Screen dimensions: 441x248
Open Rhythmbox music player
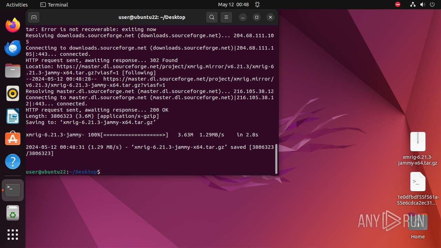[x=13, y=93]
